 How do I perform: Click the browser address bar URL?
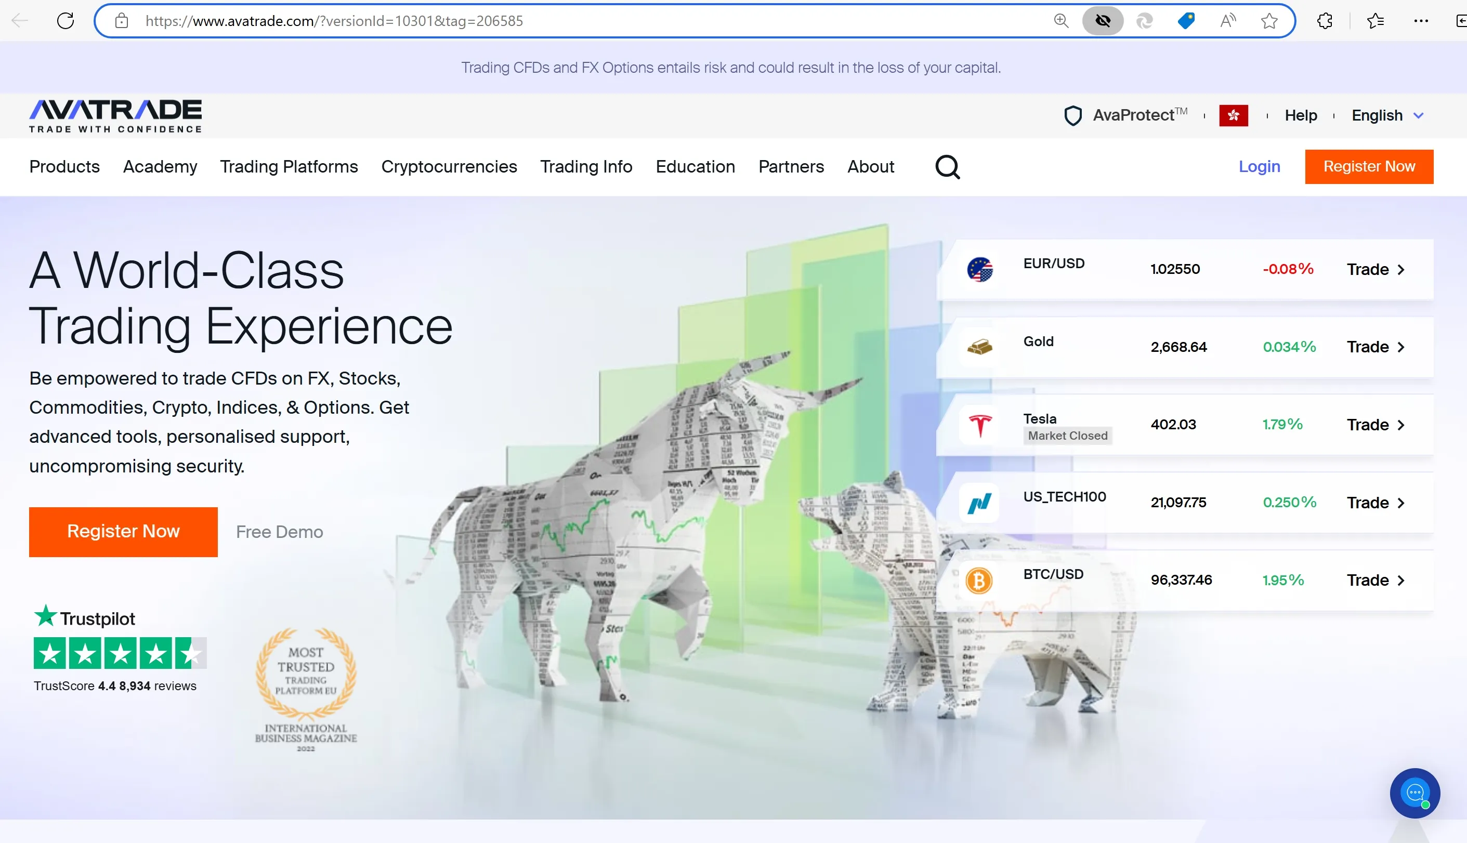click(334, 21)
